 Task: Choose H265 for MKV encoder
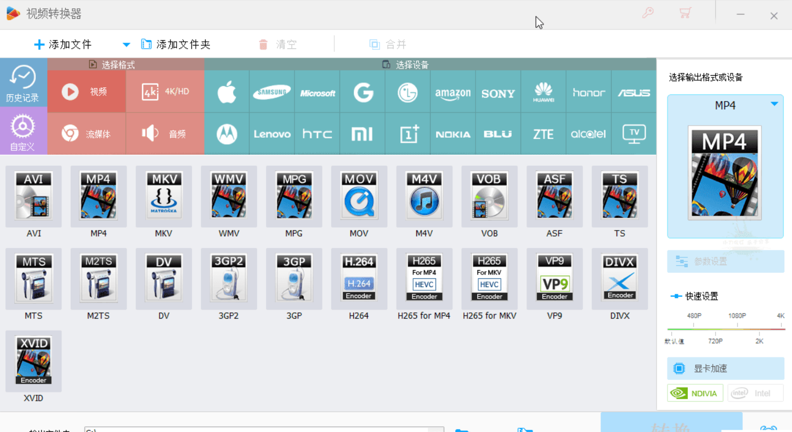(x=490, y=278)
